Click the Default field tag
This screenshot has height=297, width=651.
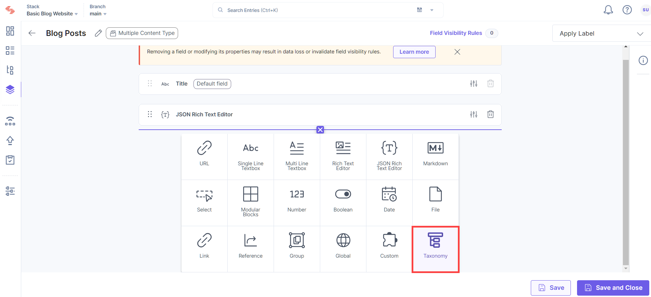pos(212,84)
